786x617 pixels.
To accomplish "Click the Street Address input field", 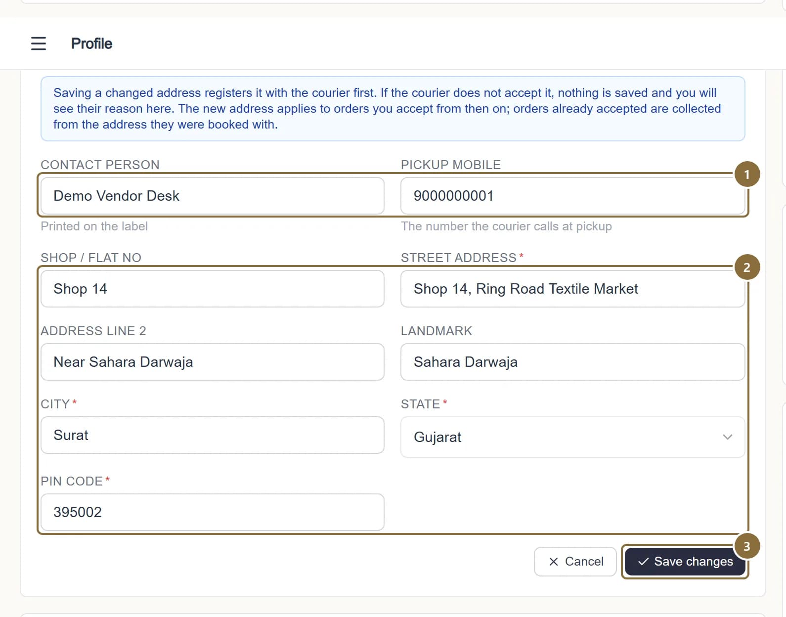I will [x=572, y=289].
